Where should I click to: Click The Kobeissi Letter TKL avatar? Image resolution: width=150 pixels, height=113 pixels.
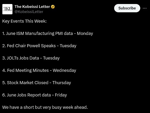(7, 9)
